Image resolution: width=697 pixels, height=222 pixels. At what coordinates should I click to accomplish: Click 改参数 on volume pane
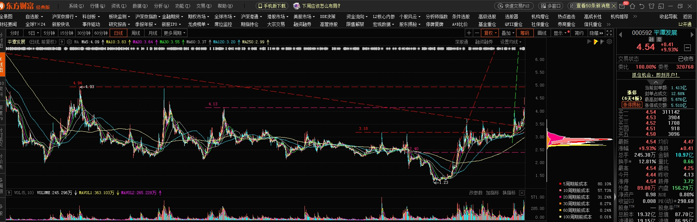point(476,193)
